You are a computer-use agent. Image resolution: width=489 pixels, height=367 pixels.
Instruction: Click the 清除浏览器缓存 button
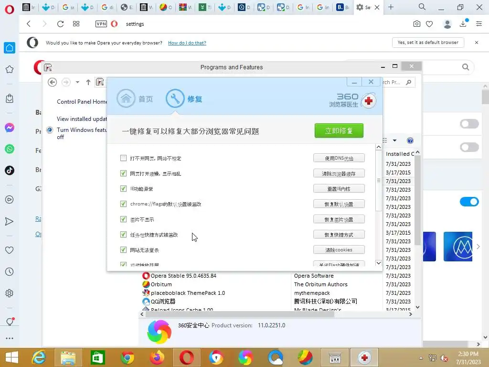[339, 173]
